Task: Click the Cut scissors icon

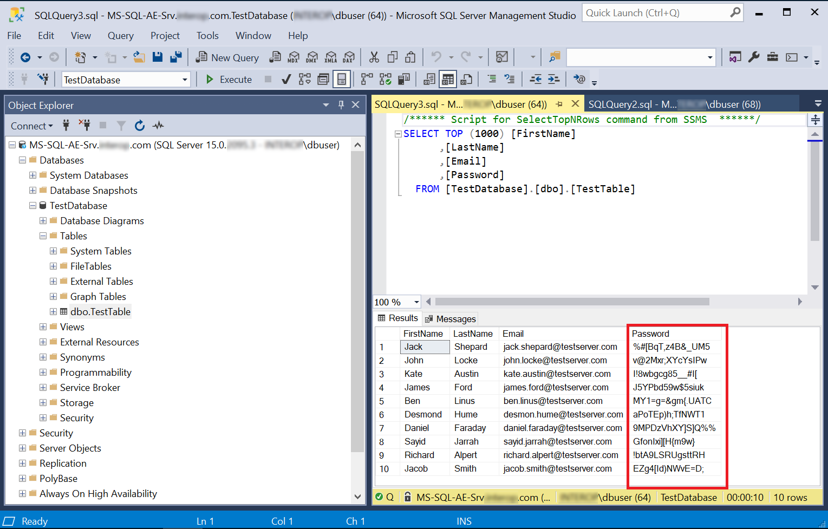Action: click(x=374, y=57)
